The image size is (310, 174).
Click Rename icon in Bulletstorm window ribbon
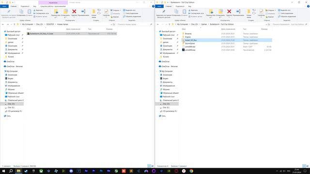tap(238, 12)
